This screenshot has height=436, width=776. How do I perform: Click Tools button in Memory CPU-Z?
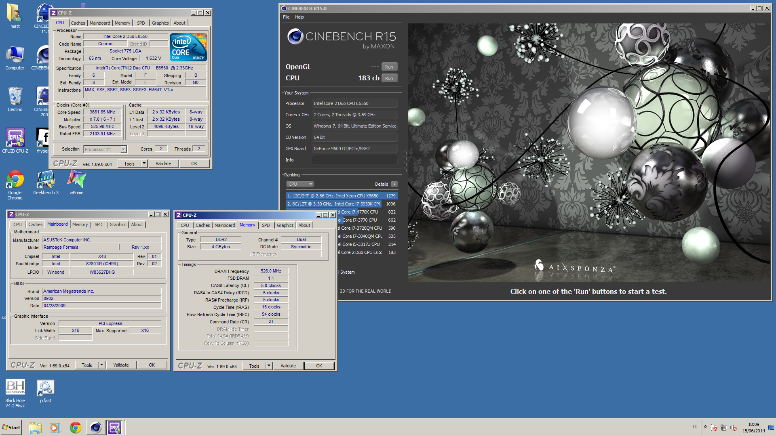254,366
